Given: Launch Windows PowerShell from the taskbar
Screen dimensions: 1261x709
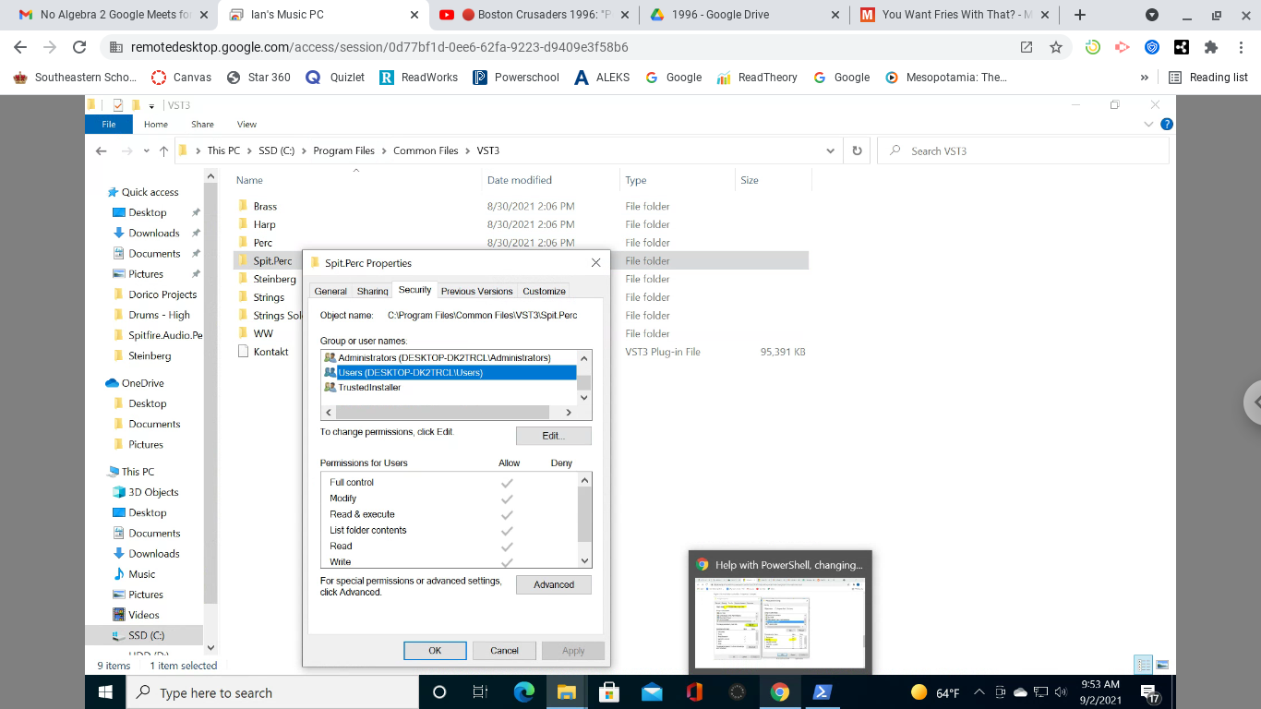Looking at the screenshot, I should tap(822, 692).
